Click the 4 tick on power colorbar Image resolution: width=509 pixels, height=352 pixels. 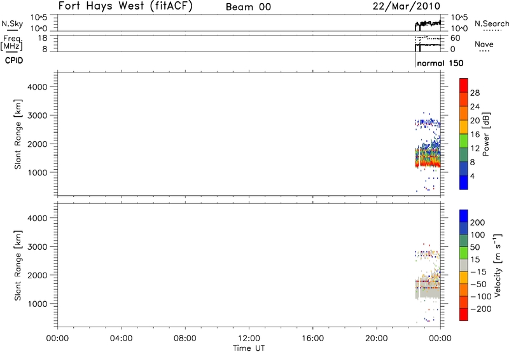point(473,177)
